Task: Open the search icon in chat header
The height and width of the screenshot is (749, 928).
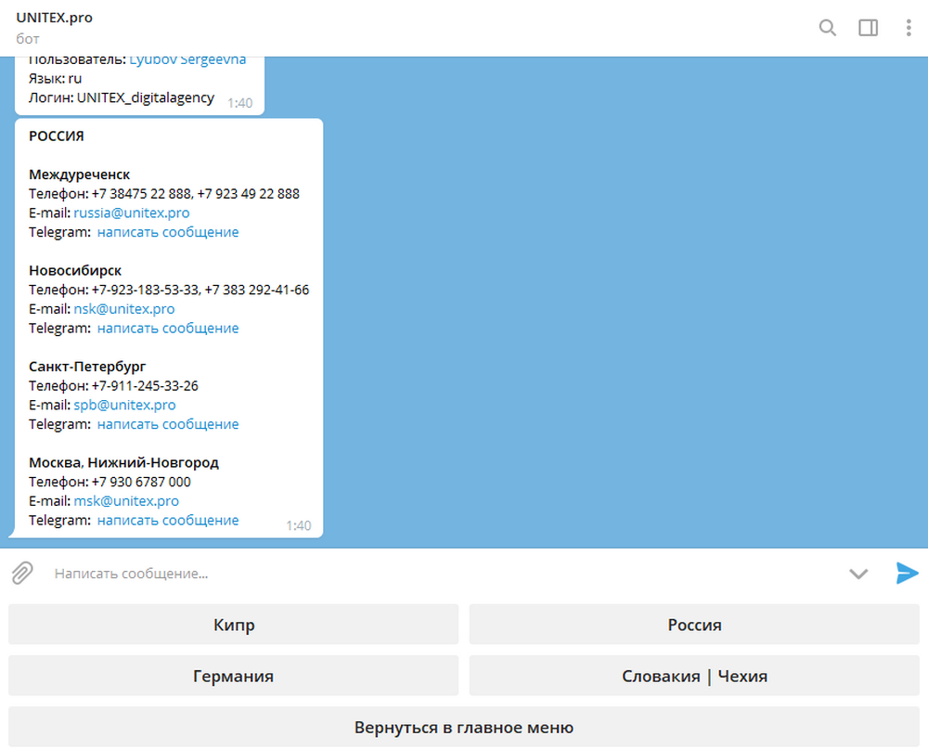Action: [x=827, y=28]
